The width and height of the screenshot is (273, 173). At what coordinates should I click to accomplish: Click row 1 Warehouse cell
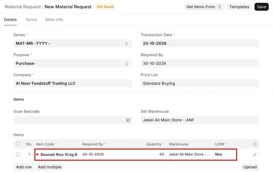(190, 154)
